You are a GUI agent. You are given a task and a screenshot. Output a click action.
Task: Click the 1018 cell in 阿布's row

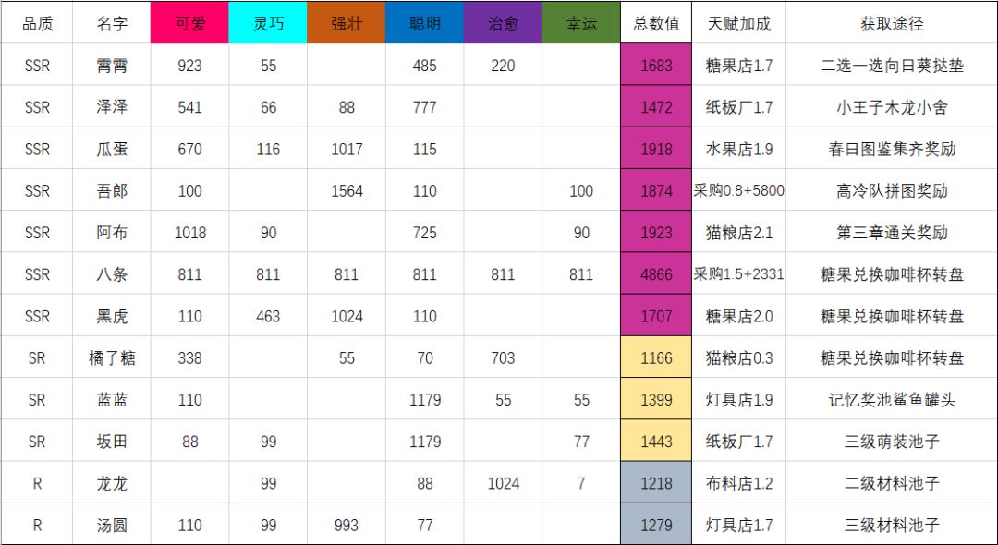[x=189, y=232]
